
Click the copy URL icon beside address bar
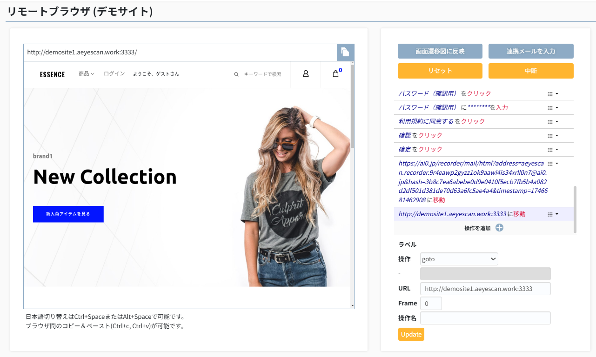[345, 52]
